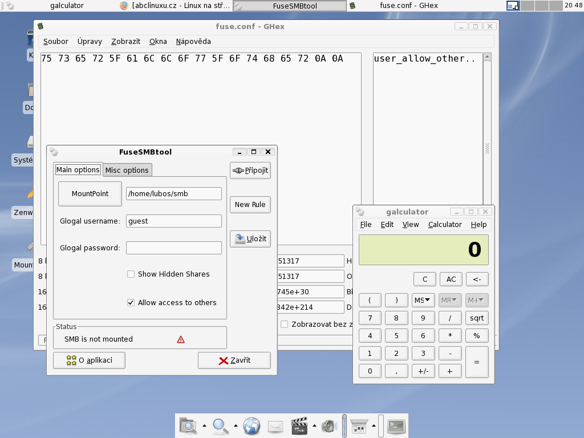Expand search dock launcher arrow
Image resolution: width=584 pixels, height=438 pixels.
click(x=205, y=425)
